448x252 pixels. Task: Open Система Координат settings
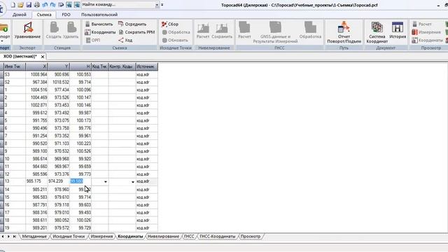click(377, 32)
